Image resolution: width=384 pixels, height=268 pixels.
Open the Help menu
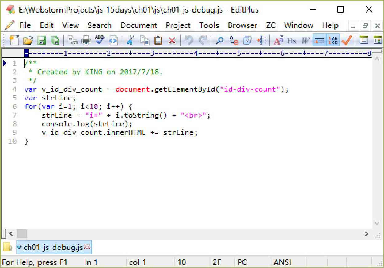pyautogui.click(x=330, y=25)
